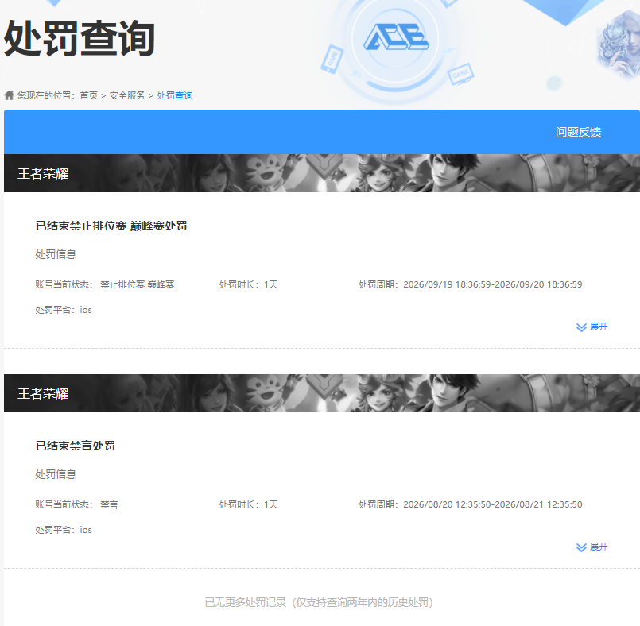
Task: Click the 禁言 account status value
Action: 109,504
